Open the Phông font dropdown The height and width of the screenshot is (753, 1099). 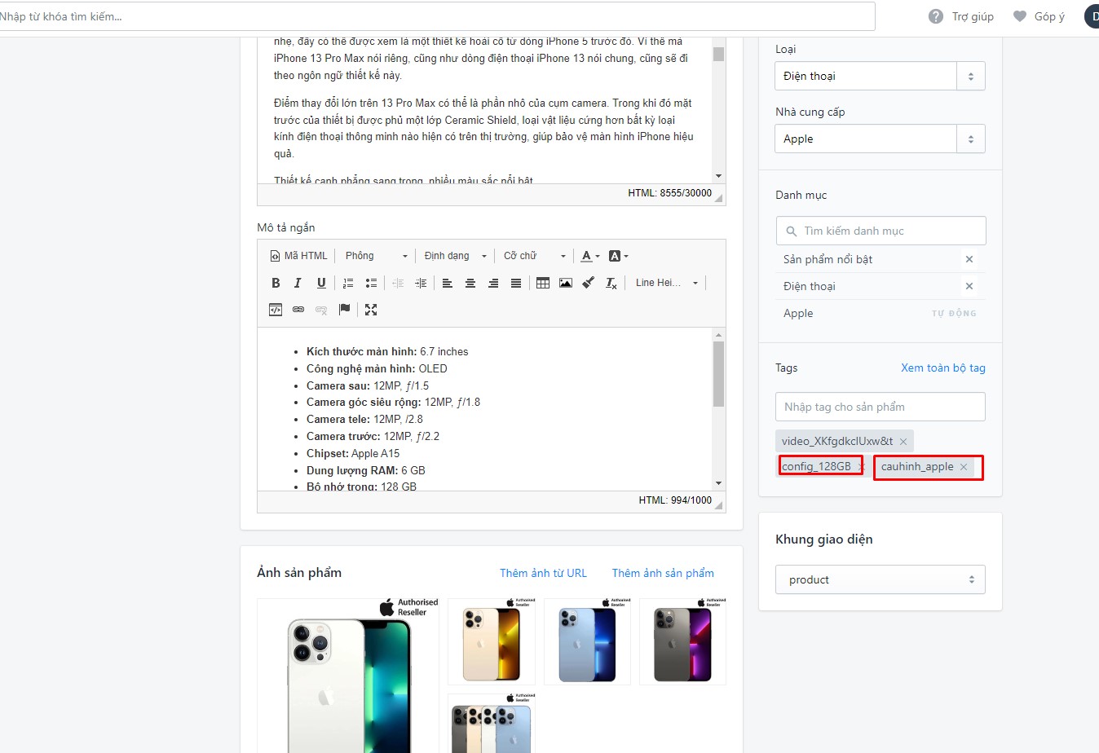(x=376, y=256)
